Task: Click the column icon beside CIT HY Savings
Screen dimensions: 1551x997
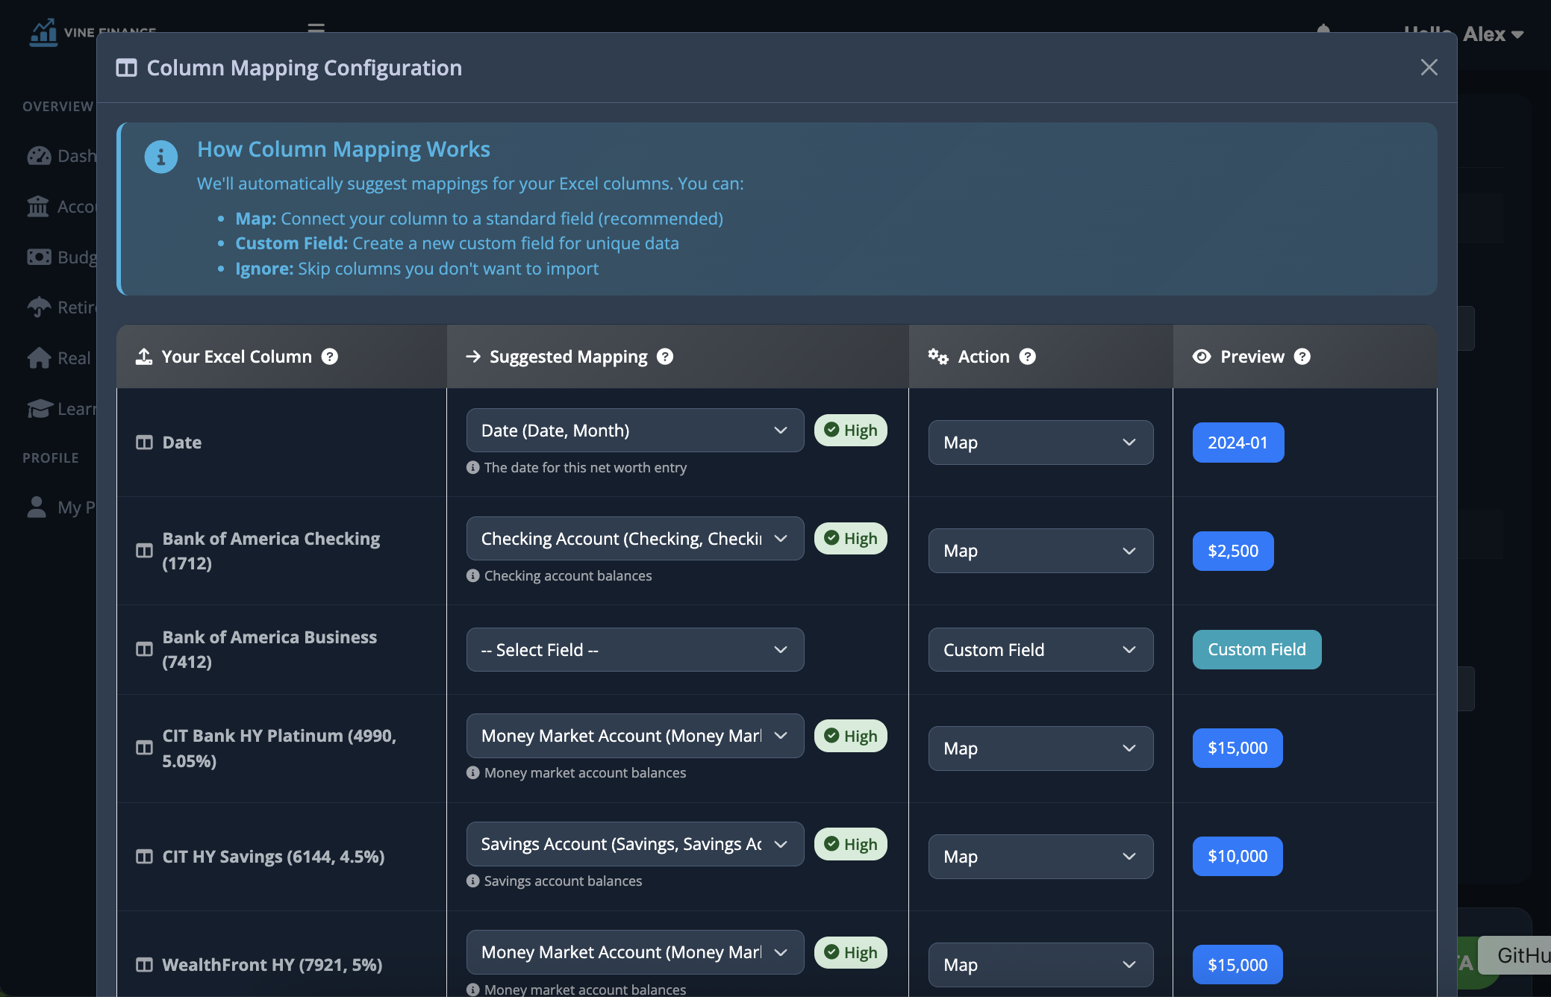Action: (144, 856)
